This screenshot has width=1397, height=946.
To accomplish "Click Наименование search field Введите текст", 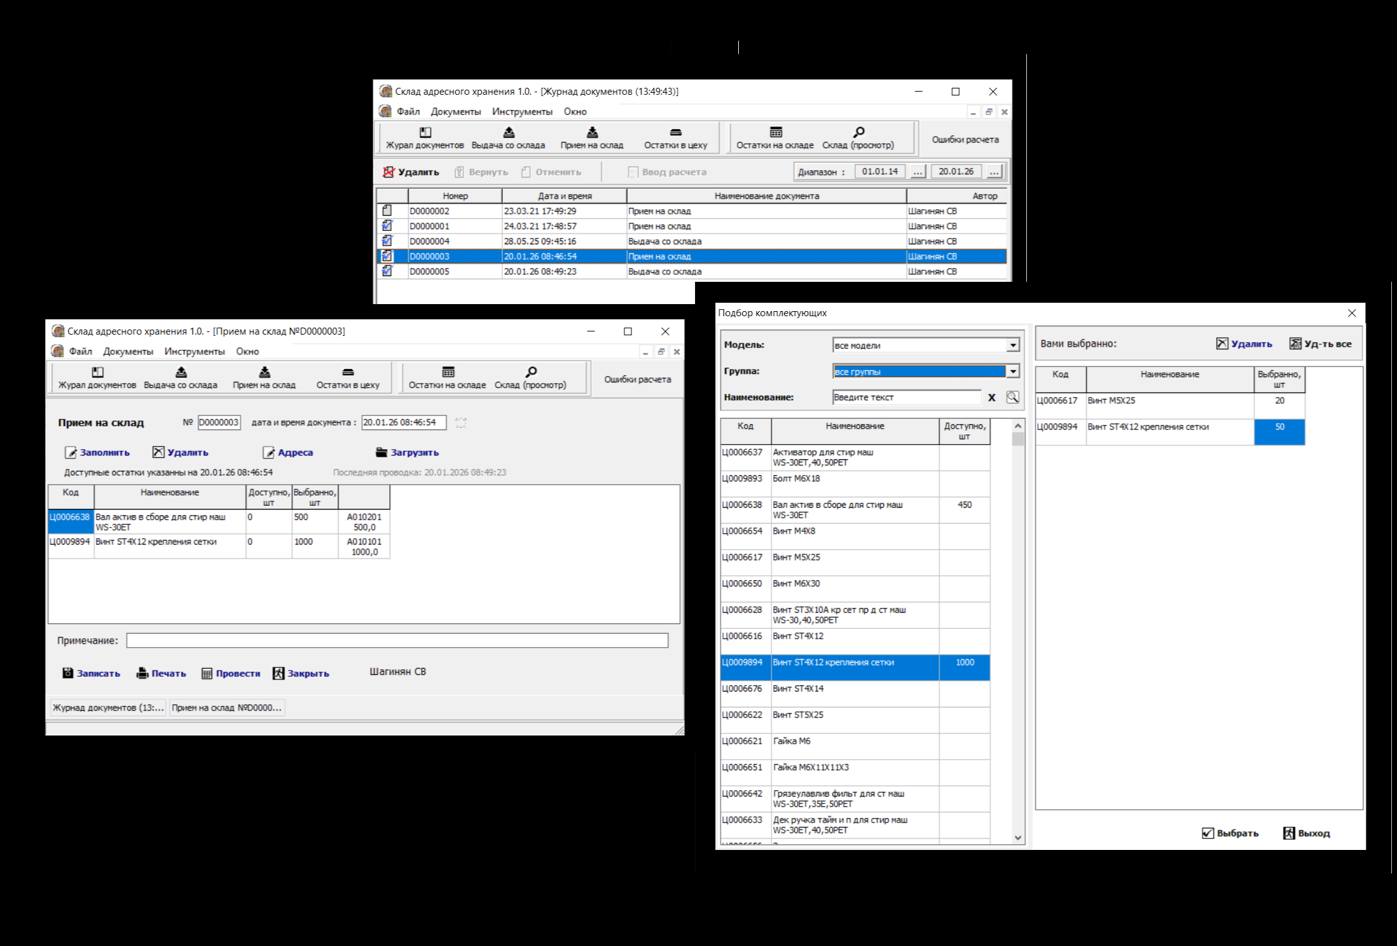I will (907, 397).
